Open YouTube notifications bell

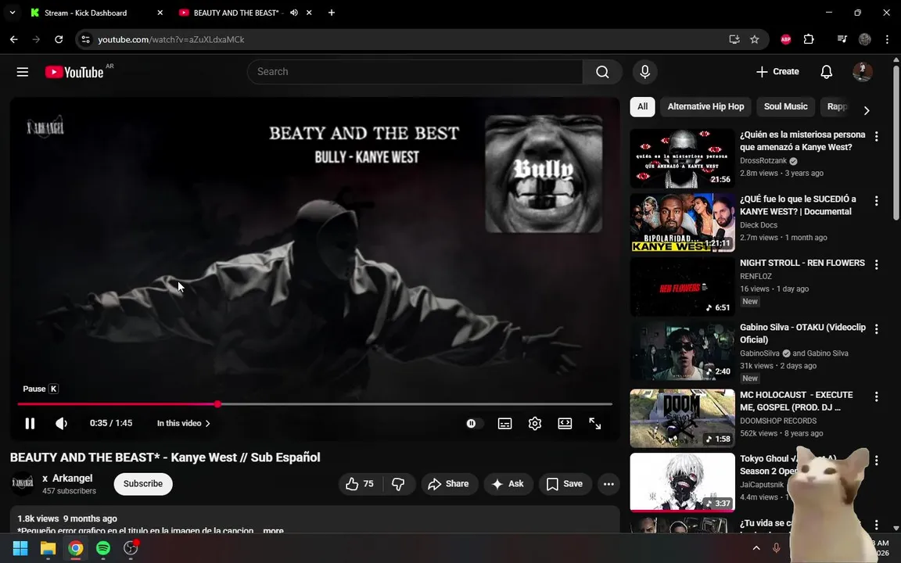(x=826, y=72)
